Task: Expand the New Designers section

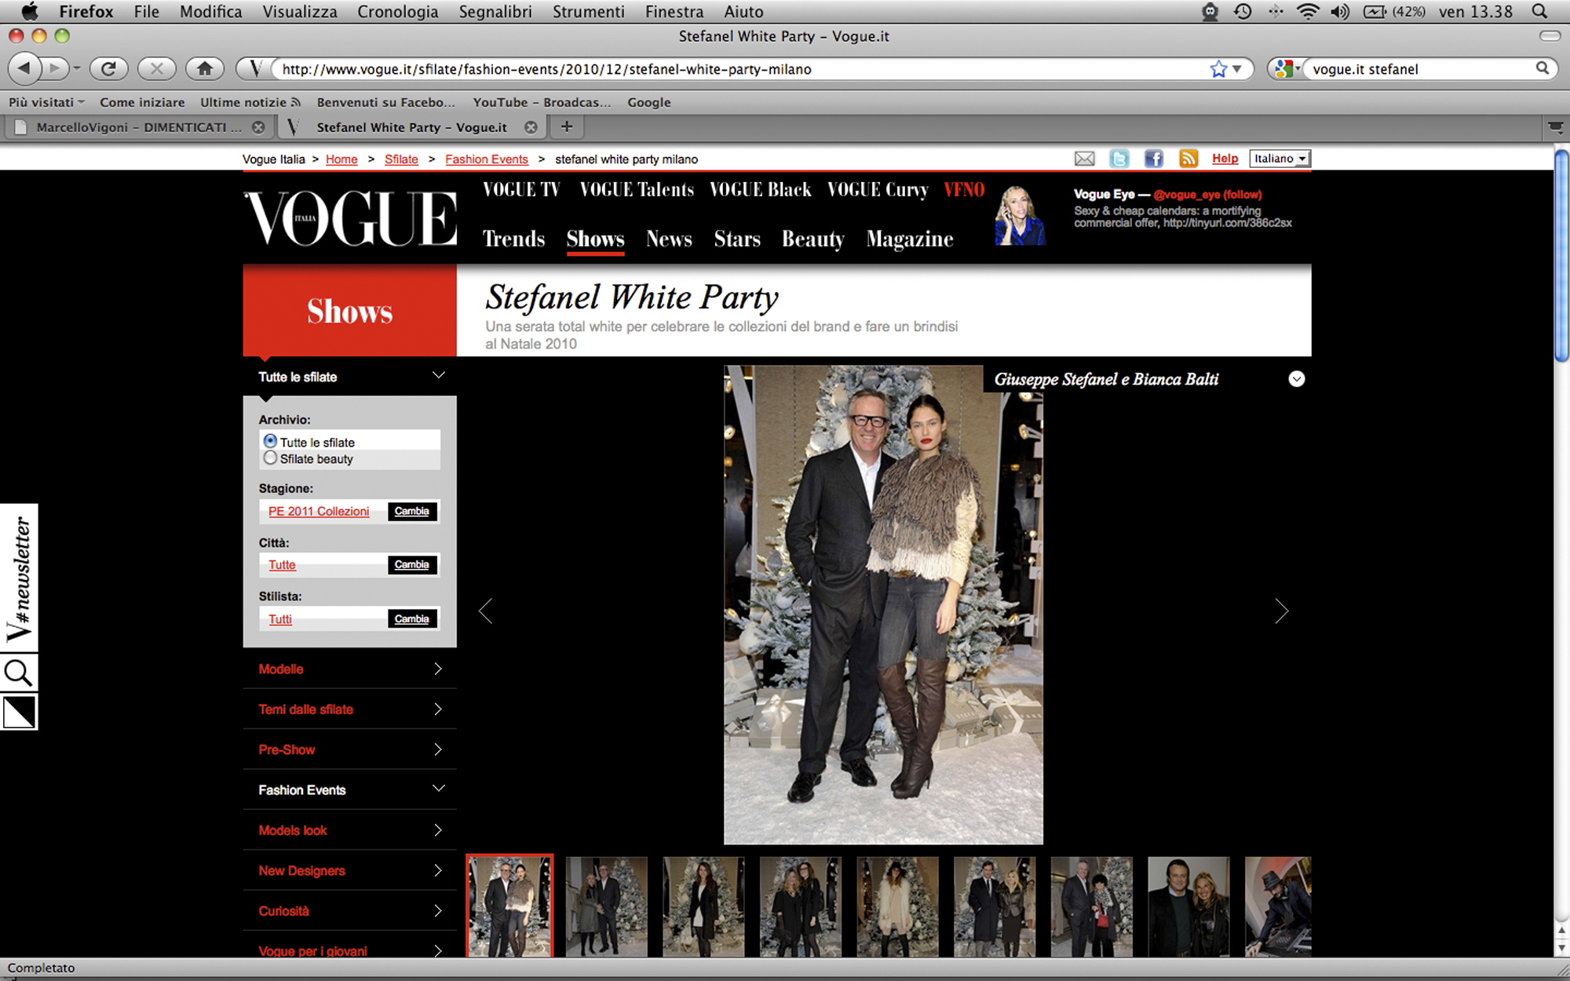Action: (x=438, y=870)
